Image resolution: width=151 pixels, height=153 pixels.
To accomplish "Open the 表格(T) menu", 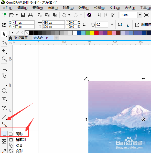I will [x=130, y=8].
